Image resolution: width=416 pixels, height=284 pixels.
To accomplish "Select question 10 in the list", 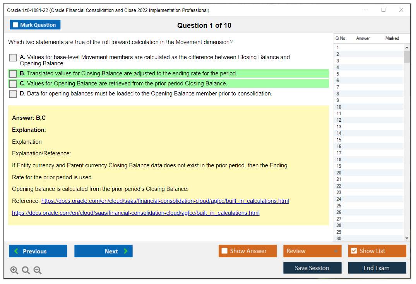I will [x=339, y=107].
